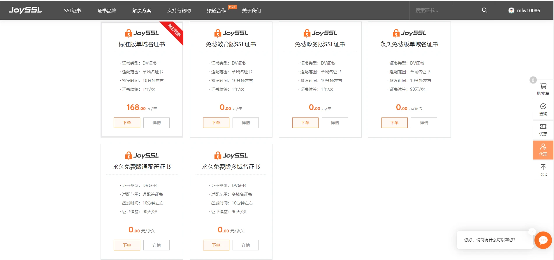Expand the 支持与帮助 menu
Image resolution: width=554 pixels, height=260 pixels.
click(x=179, y=10)
